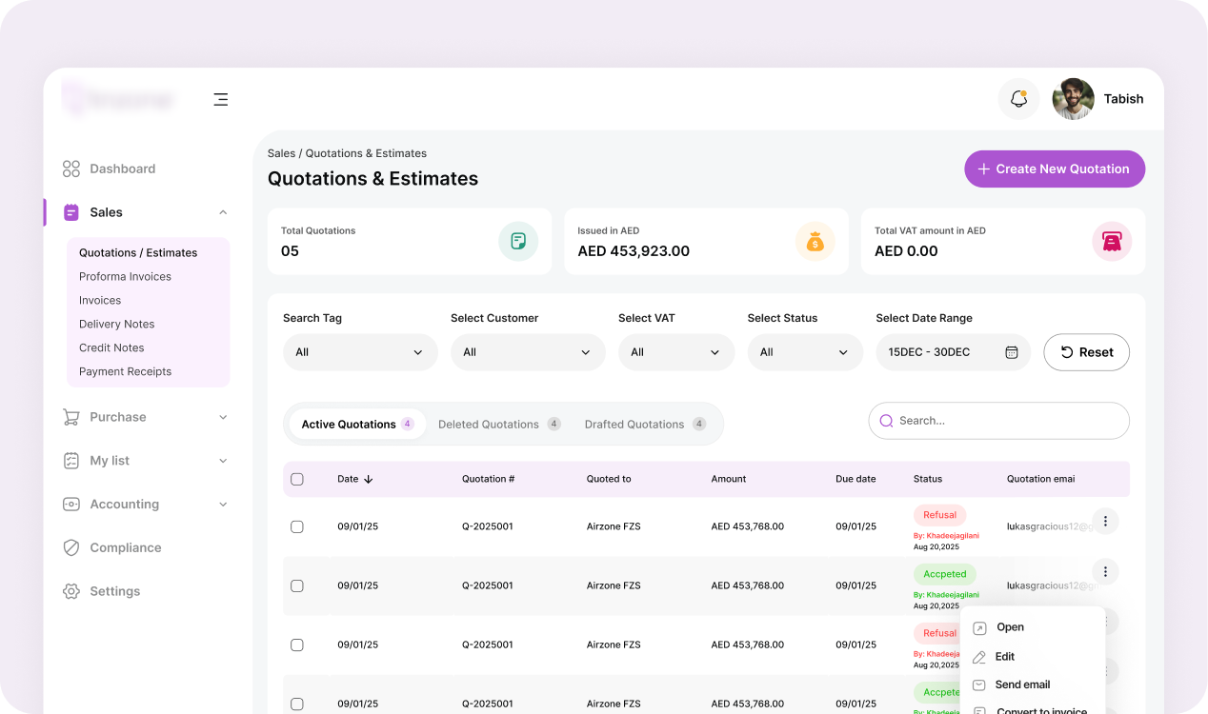Click the Settings gear icon

[71, 591]
